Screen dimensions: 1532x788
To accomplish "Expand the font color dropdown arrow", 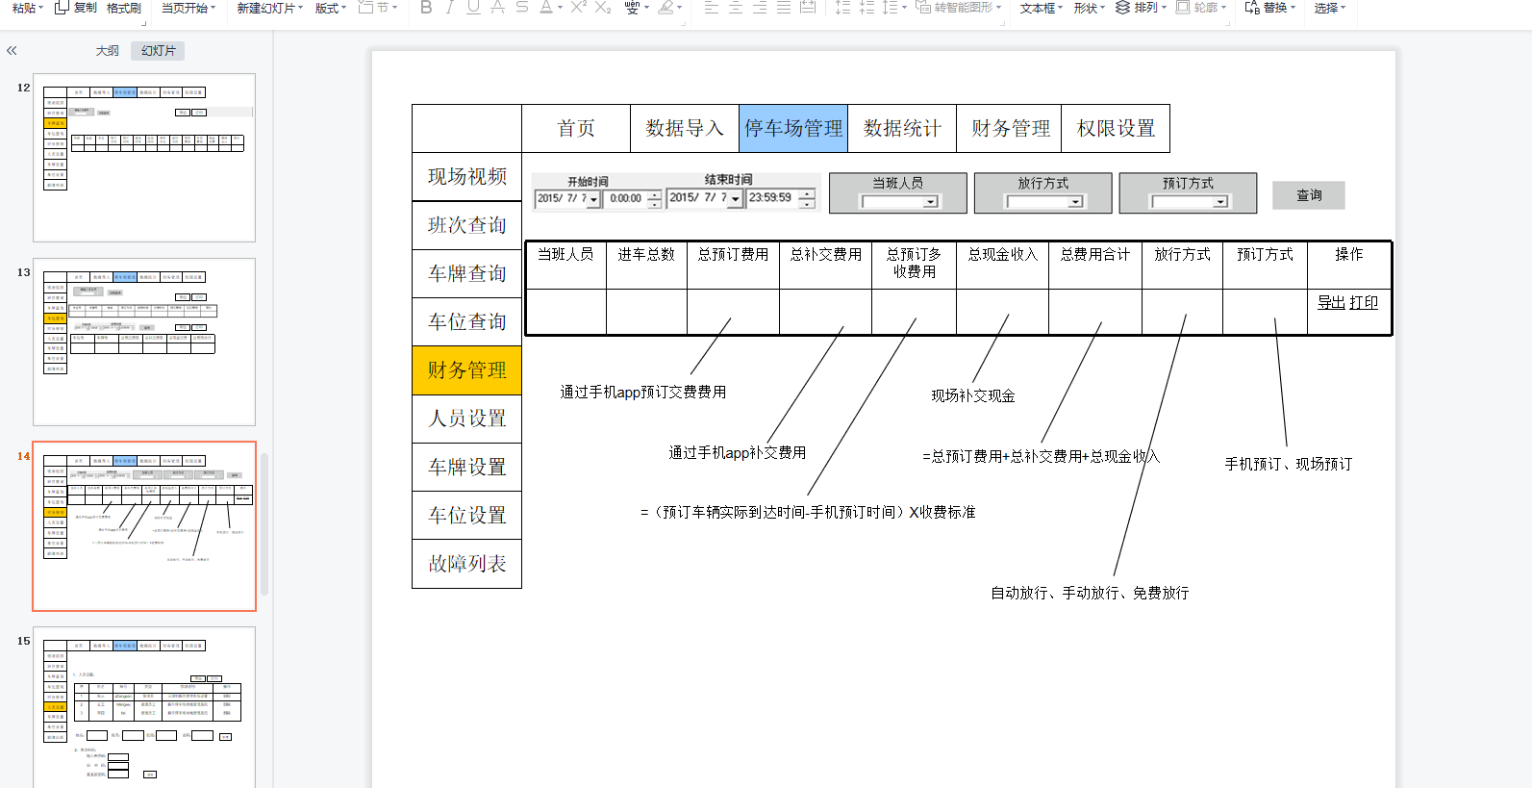I will (560, 8).
